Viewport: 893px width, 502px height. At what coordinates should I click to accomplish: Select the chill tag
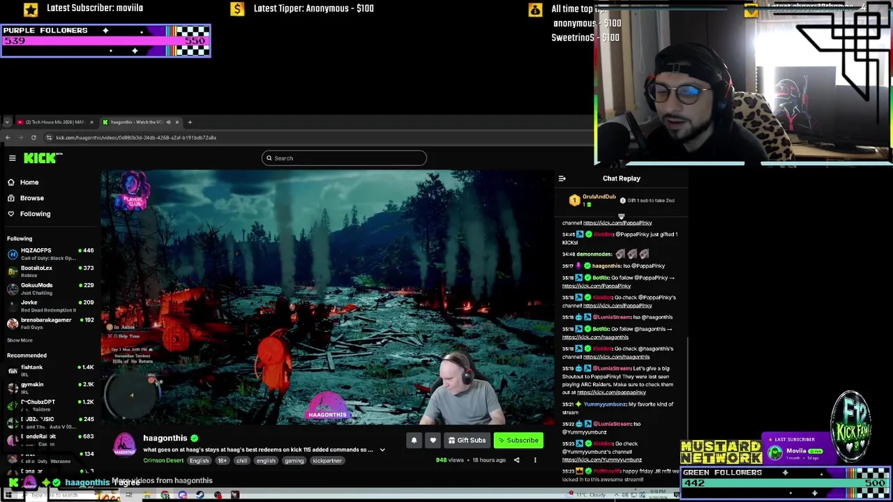[x=241, y=460]
